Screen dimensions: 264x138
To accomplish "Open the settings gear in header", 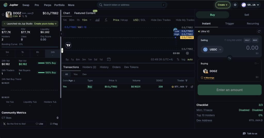I will click(235, 5).
